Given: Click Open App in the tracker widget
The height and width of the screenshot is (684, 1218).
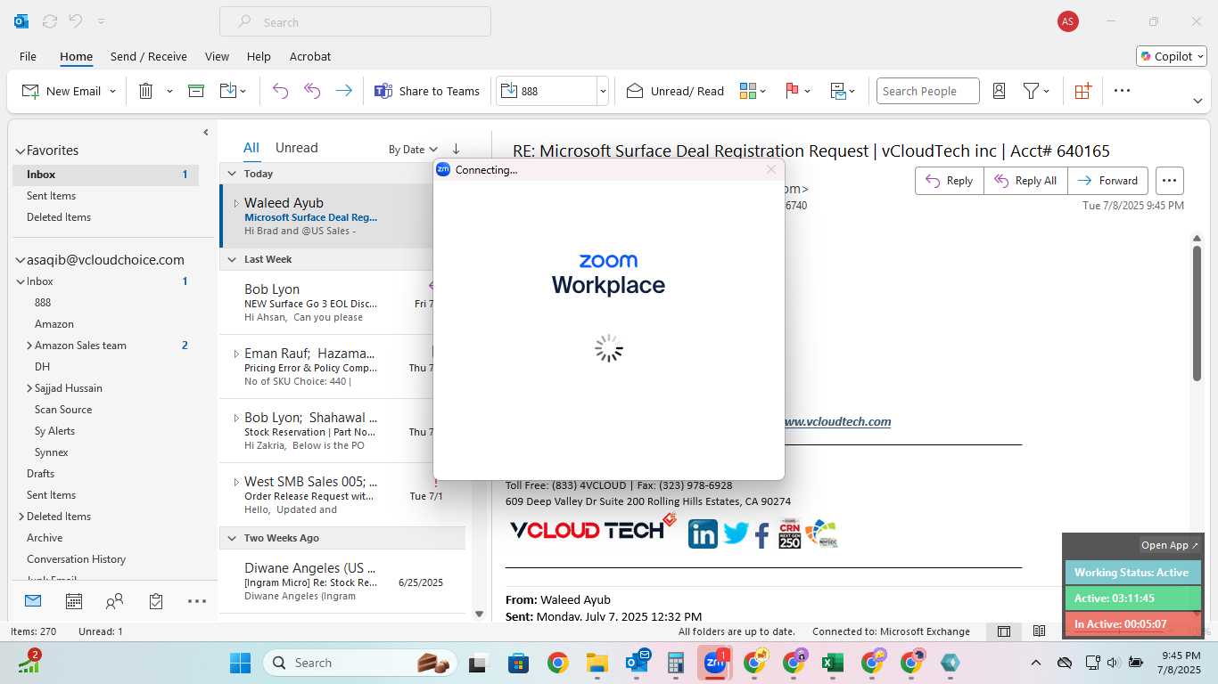Looking at the screenshot, I should [1170, 545].
